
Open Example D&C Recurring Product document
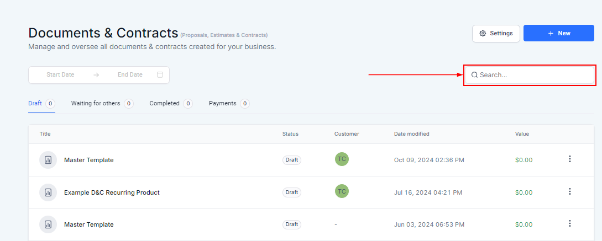[x=112, y=192]
